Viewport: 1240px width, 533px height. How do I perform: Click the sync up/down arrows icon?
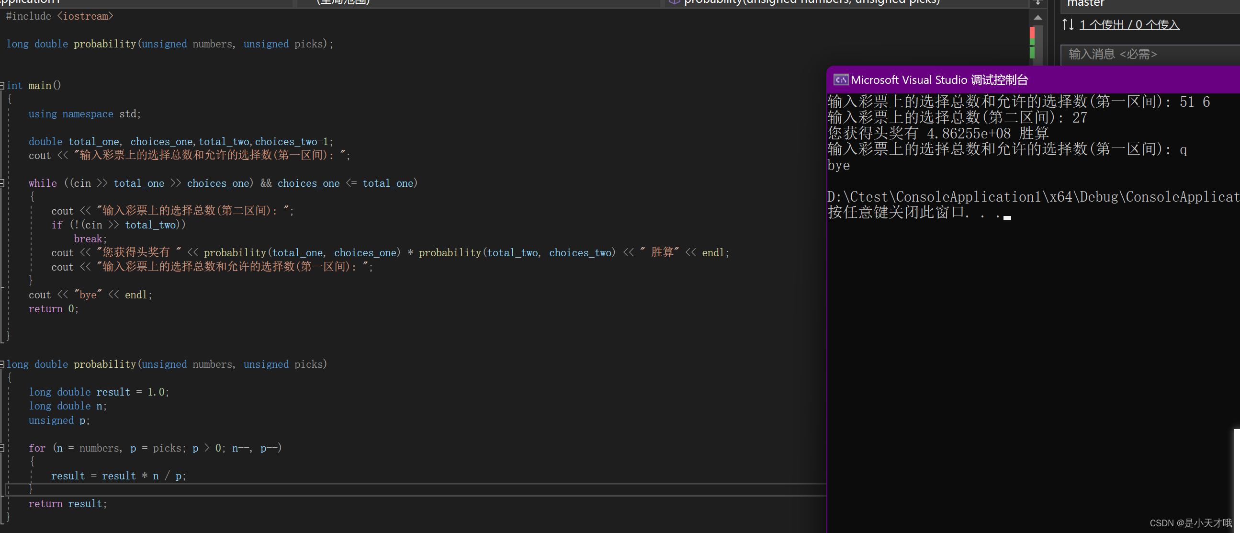tap(1068, 24)
